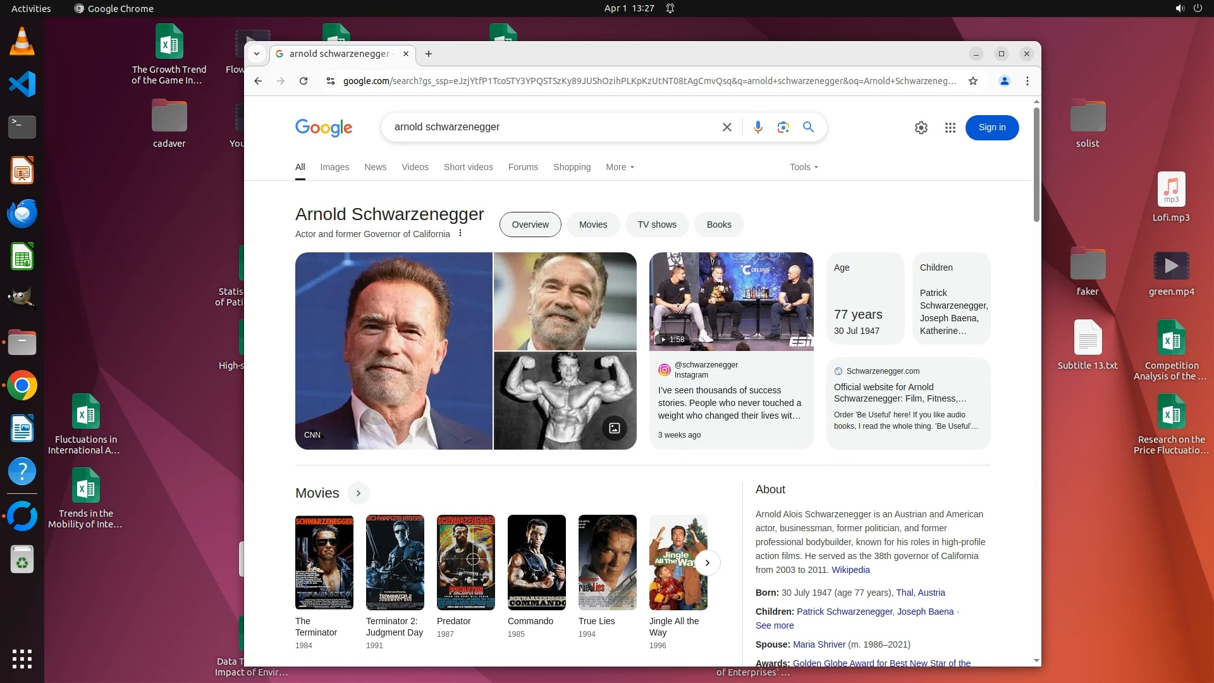Open the Chrome three-dot menu
The image size is (1214, 683).
point(1027,81)
